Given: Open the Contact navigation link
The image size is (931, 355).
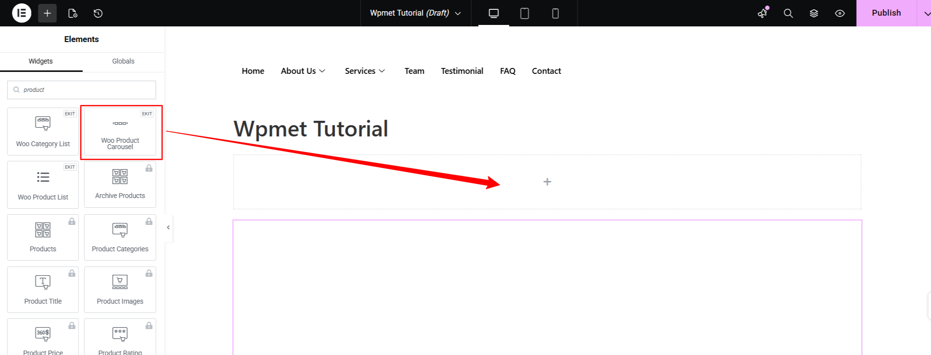Looking at the screenshot, I should (546, 71).
